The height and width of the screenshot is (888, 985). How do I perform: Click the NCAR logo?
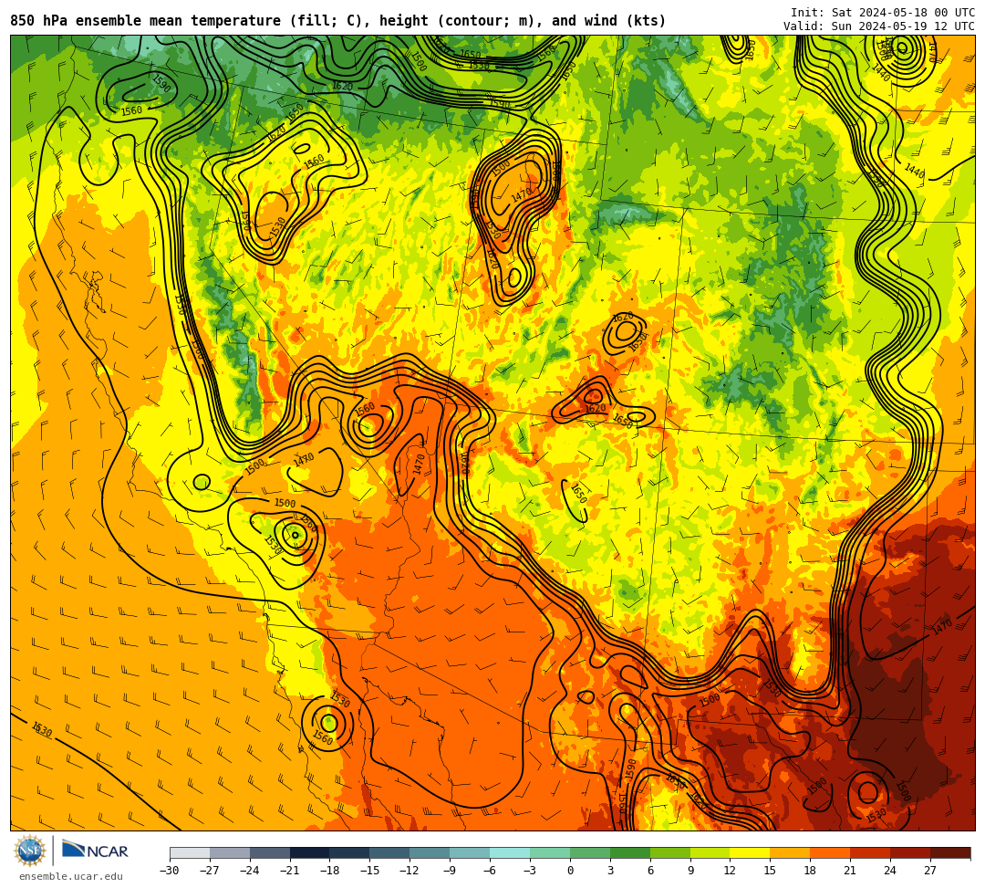[x=95, y=851]
